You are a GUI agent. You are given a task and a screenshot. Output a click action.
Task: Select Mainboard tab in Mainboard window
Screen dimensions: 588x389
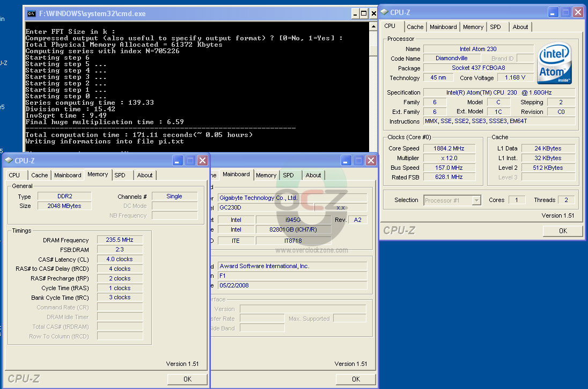click(236, 174)
